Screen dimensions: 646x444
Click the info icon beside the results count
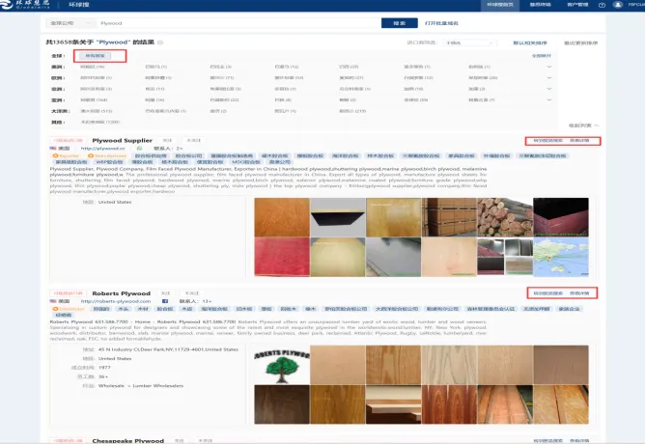coord(160,42)
